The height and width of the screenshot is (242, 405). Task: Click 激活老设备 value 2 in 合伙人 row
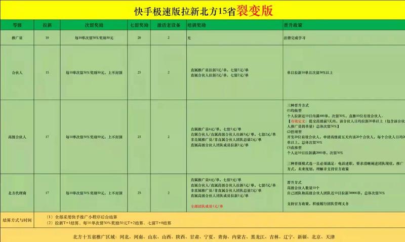[x=169, y=72]
